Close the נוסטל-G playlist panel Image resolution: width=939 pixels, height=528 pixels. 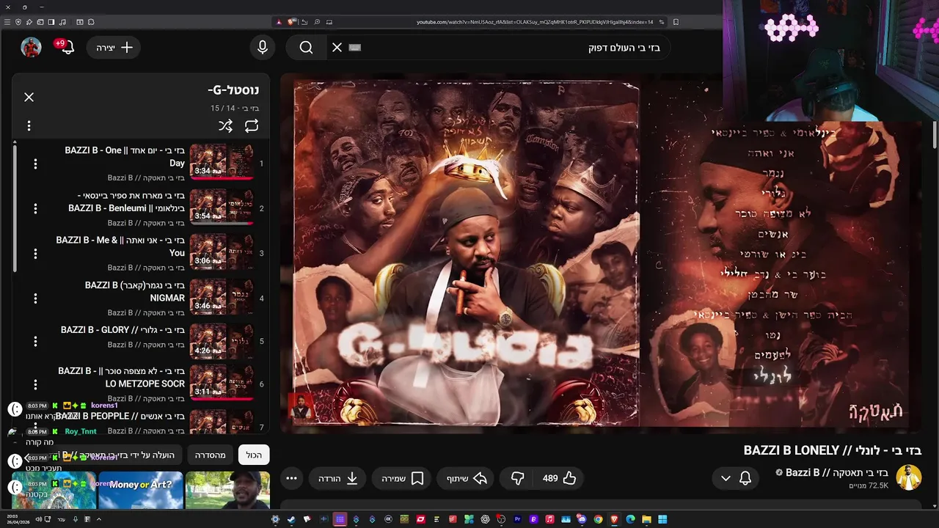(x=29, y=97)
